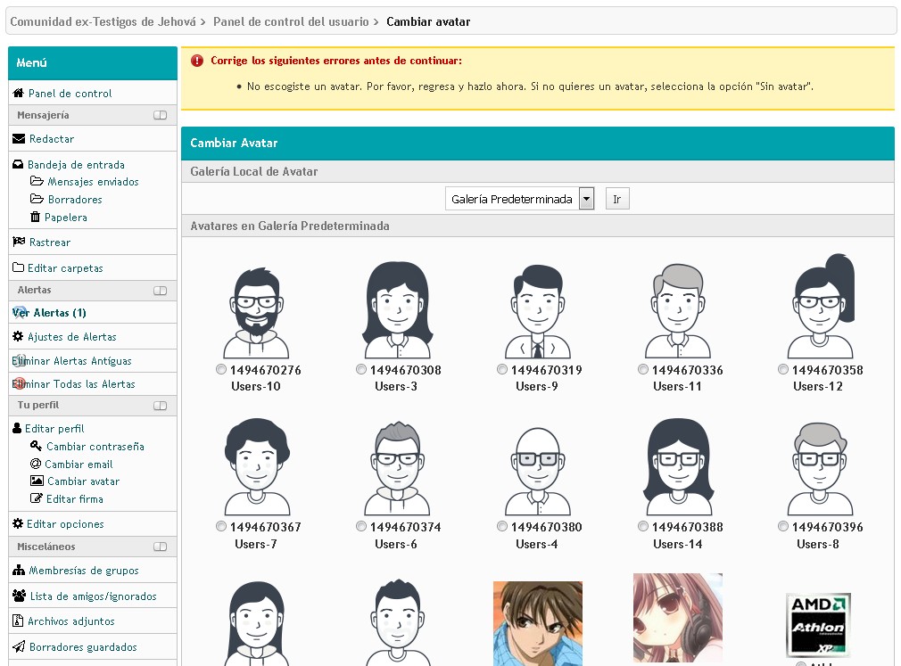901x666 pixels.
Task: Click the picture icon beside Cambiar avatar
Action: [37, 481]
